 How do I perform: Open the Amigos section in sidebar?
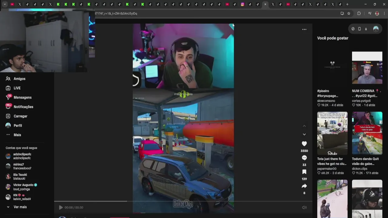(x=16, y=79)
